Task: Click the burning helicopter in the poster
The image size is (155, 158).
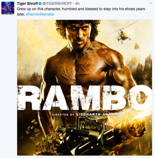Action: [x=124, y=35]
